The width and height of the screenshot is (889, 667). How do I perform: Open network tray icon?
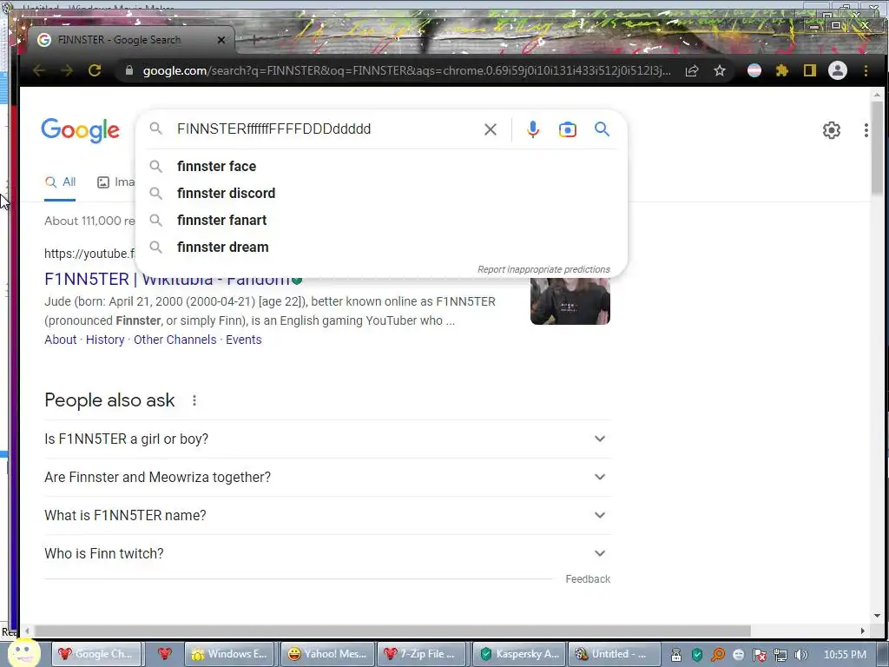point(780,655)
